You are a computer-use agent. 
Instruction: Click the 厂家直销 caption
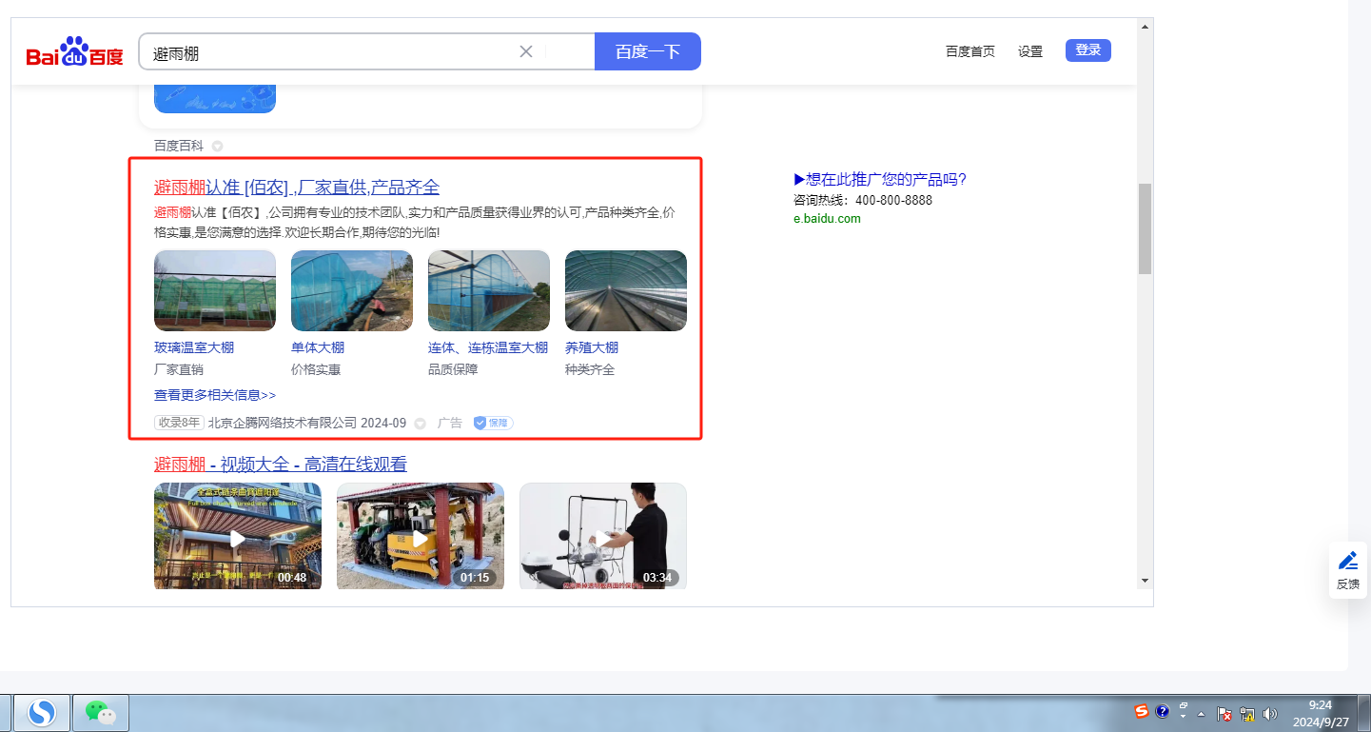[x=179, y=369]
